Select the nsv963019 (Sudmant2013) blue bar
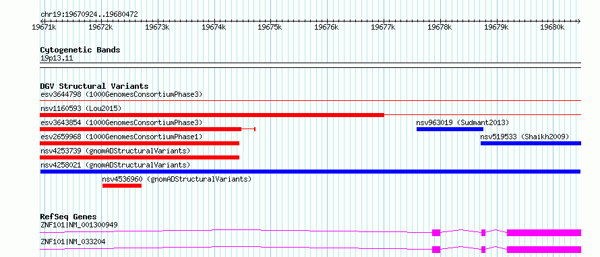This screenshot has width=600, height=257. point(450,129)
